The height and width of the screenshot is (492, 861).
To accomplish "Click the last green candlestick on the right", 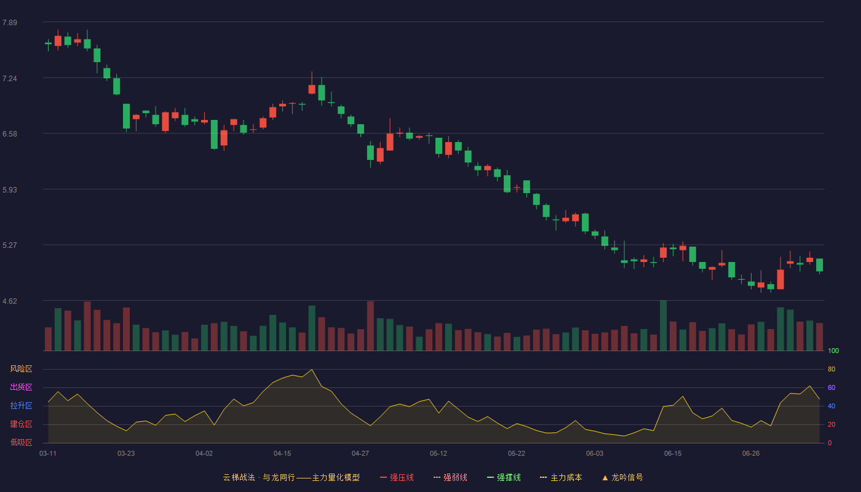I will click(x=819, y=265).
